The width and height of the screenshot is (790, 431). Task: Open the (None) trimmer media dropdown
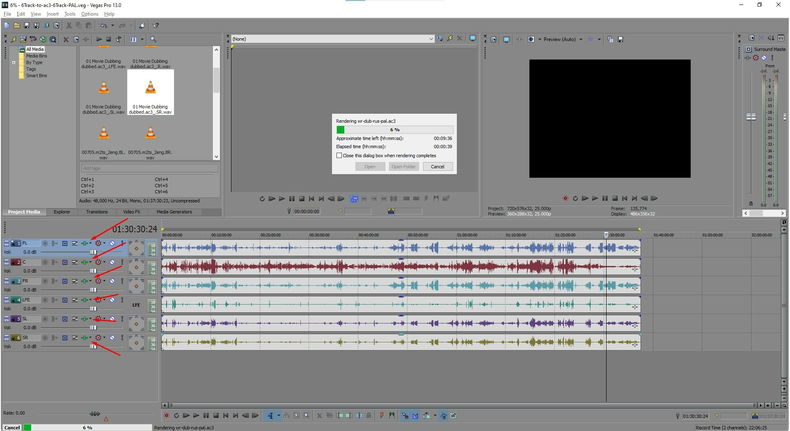pyautogui.click(x=431, y=39)
